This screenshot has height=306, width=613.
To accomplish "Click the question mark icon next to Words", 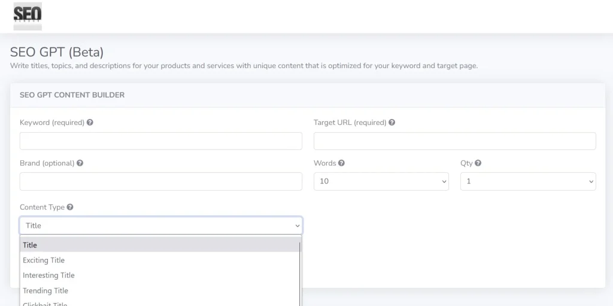I will (x=341, y=163).
